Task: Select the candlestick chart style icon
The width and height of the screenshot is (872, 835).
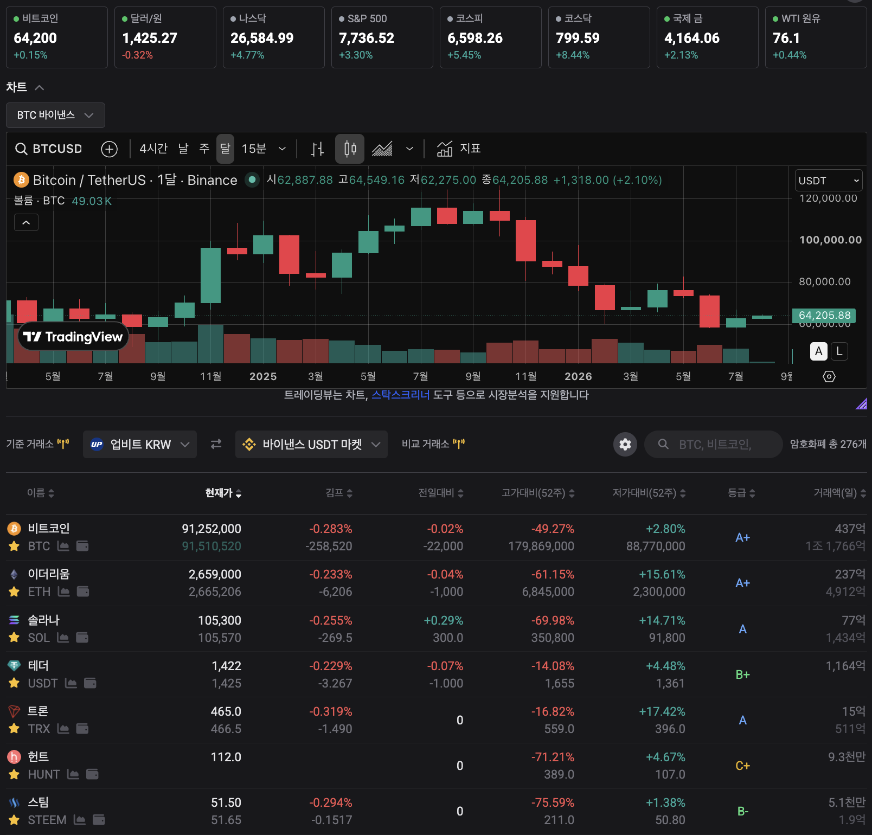Action: tap(350, 149)
